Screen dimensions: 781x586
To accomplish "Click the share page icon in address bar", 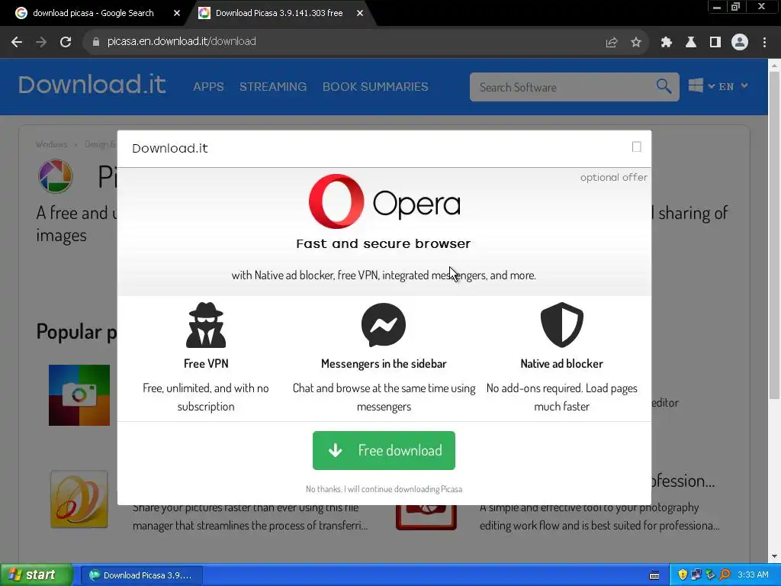I will [612, 42].
